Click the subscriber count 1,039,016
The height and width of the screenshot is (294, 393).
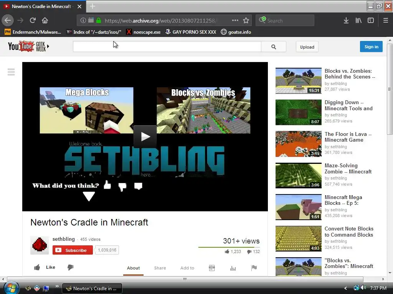pos(107,250)
